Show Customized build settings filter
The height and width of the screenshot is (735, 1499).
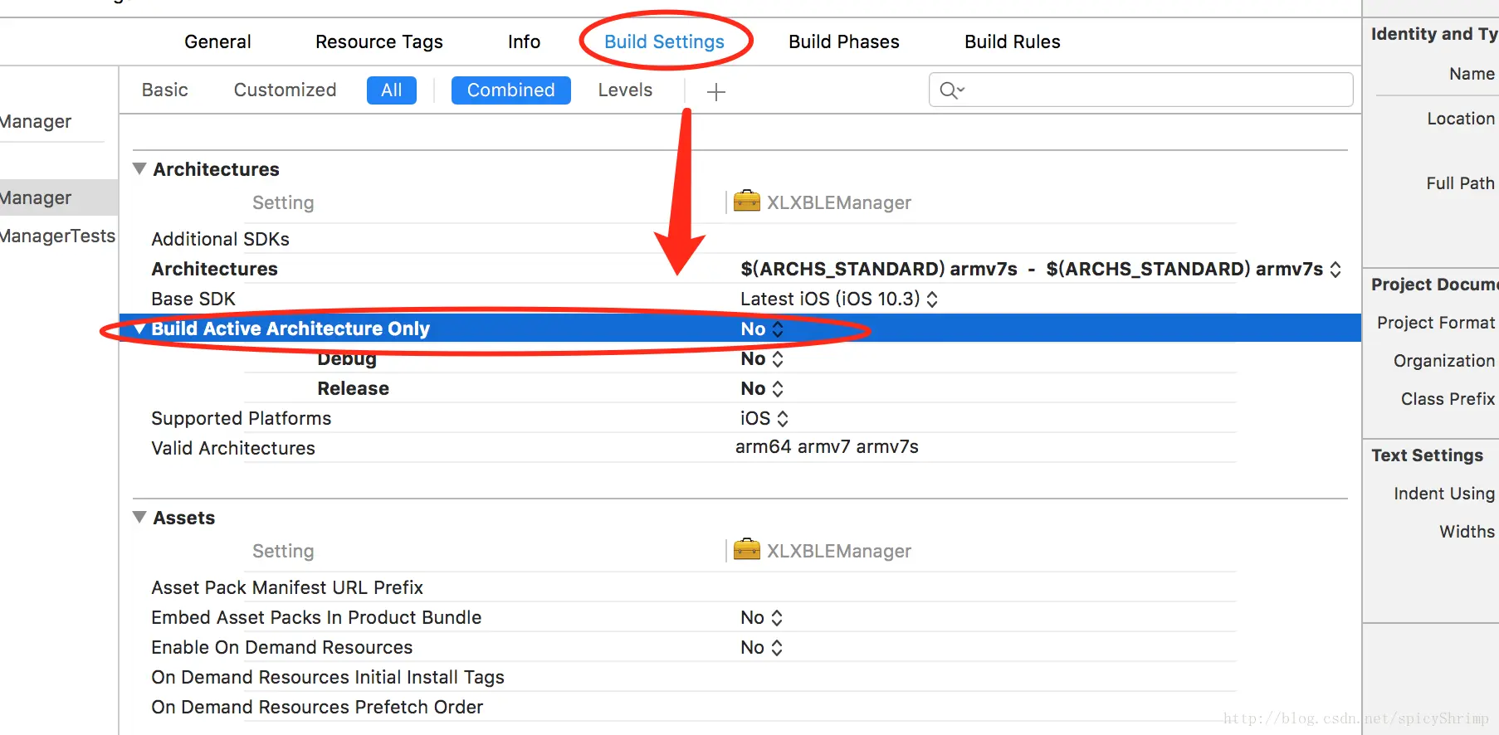[x=285, y=90]
